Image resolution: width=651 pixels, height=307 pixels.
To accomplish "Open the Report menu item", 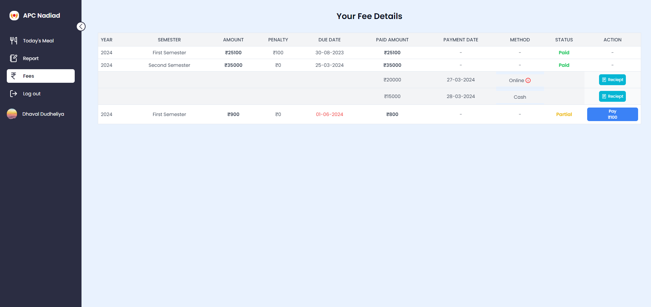I will 41,58.
